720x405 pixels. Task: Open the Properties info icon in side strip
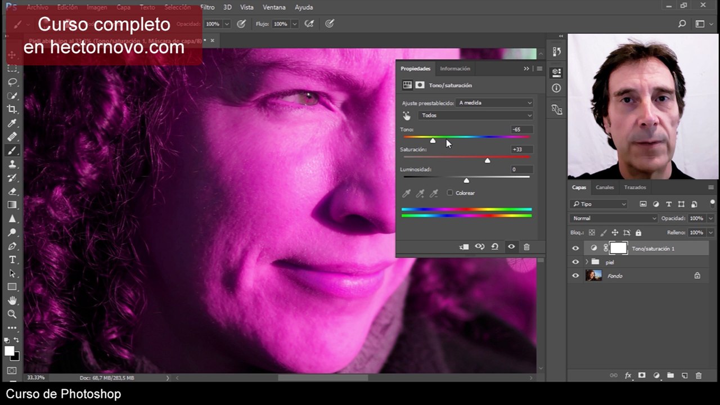[x=556, y=88]
